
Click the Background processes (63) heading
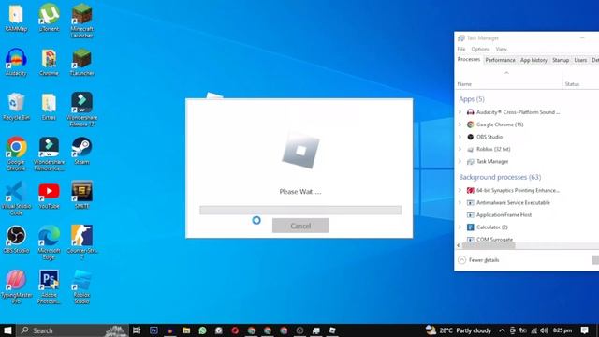[500, 177]
